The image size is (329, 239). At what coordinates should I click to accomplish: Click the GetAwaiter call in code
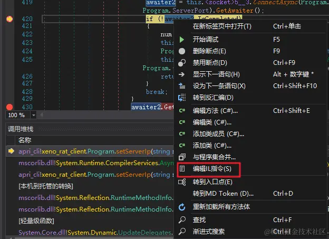pyautogui.click(x=235, y=11)
